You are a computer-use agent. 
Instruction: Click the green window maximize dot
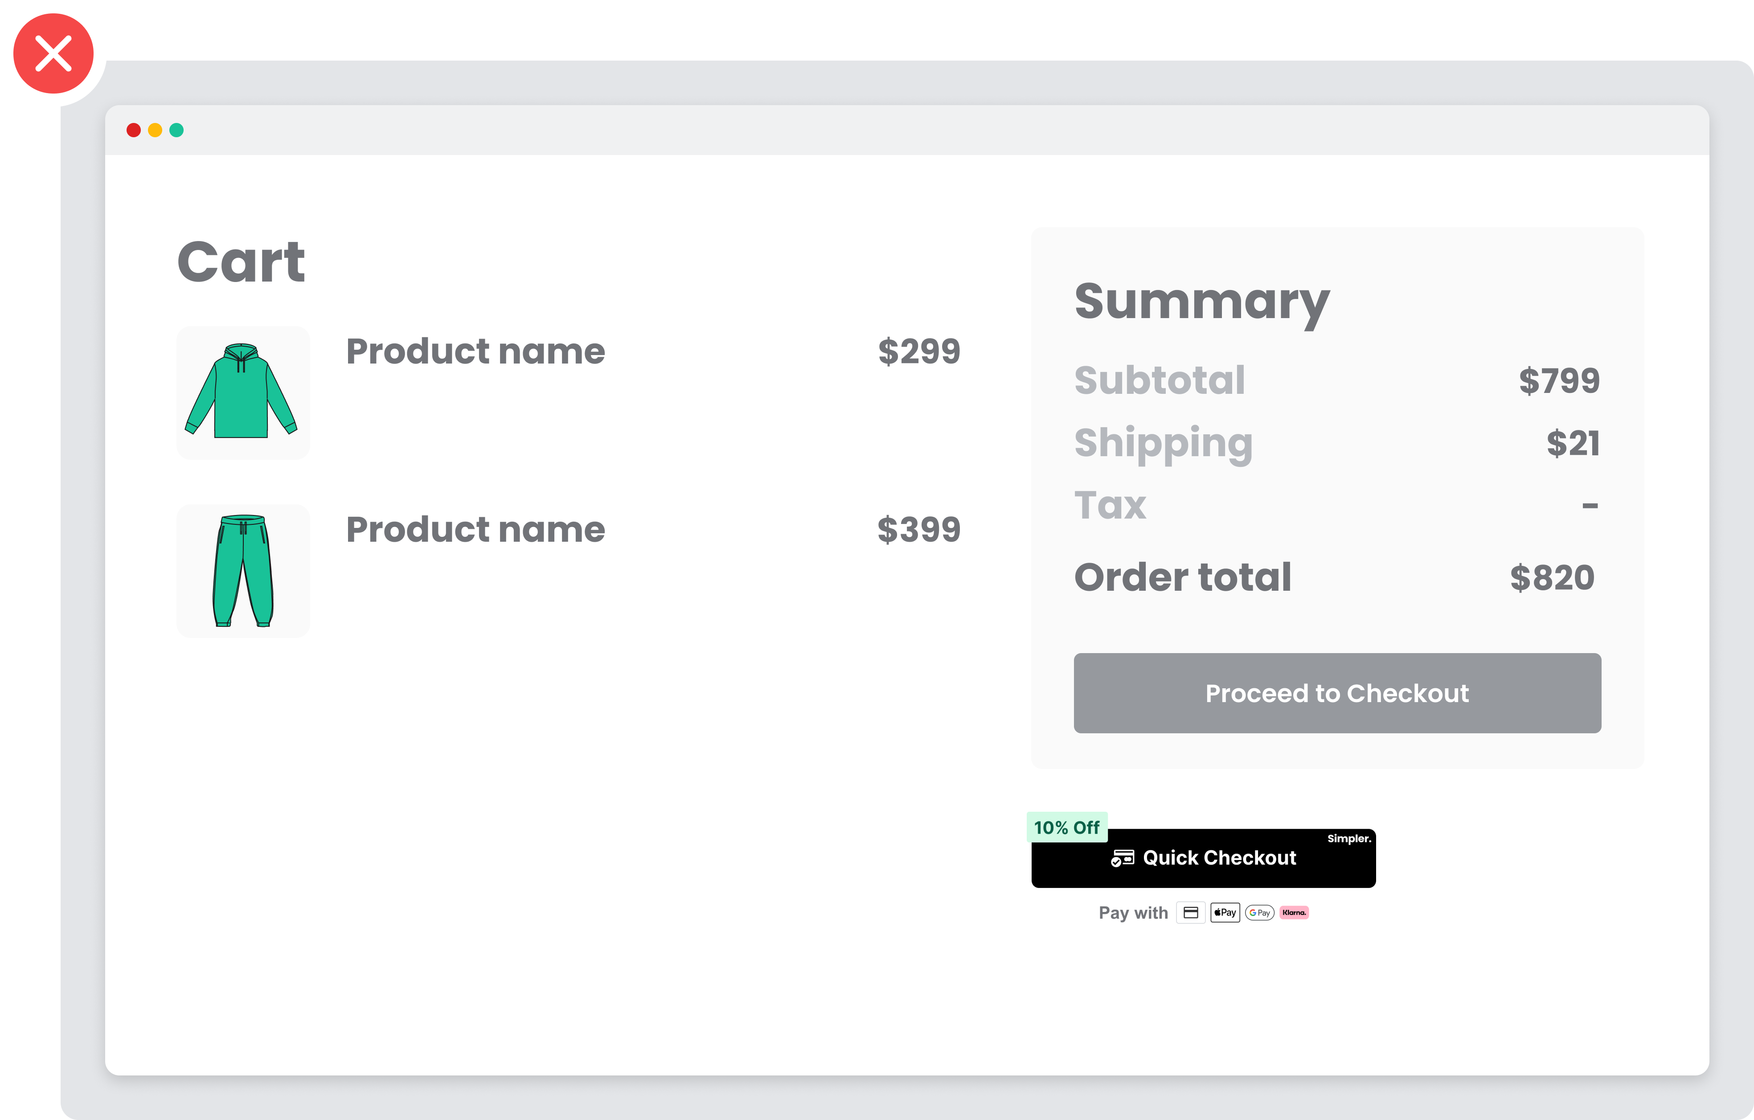click(176, 131)
